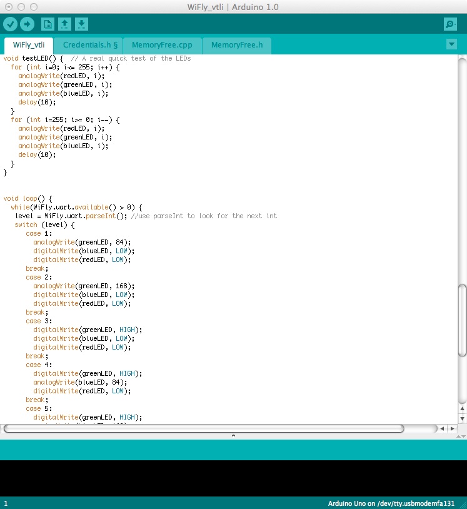
Task: Click the 'void loop() {' line
Action: tap(28, 198)
